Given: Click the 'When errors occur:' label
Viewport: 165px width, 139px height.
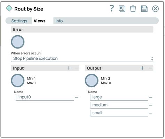Looking at the screenshot, I should 26,53.
